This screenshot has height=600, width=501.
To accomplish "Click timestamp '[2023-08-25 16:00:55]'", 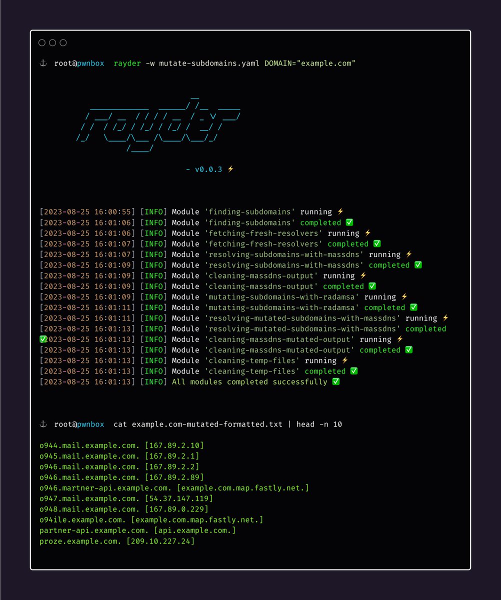I will click(87, 212).
